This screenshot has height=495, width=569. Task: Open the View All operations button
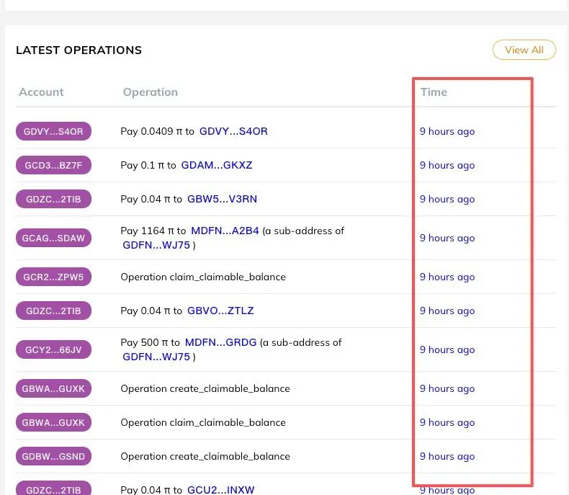[x=524, y=50]
